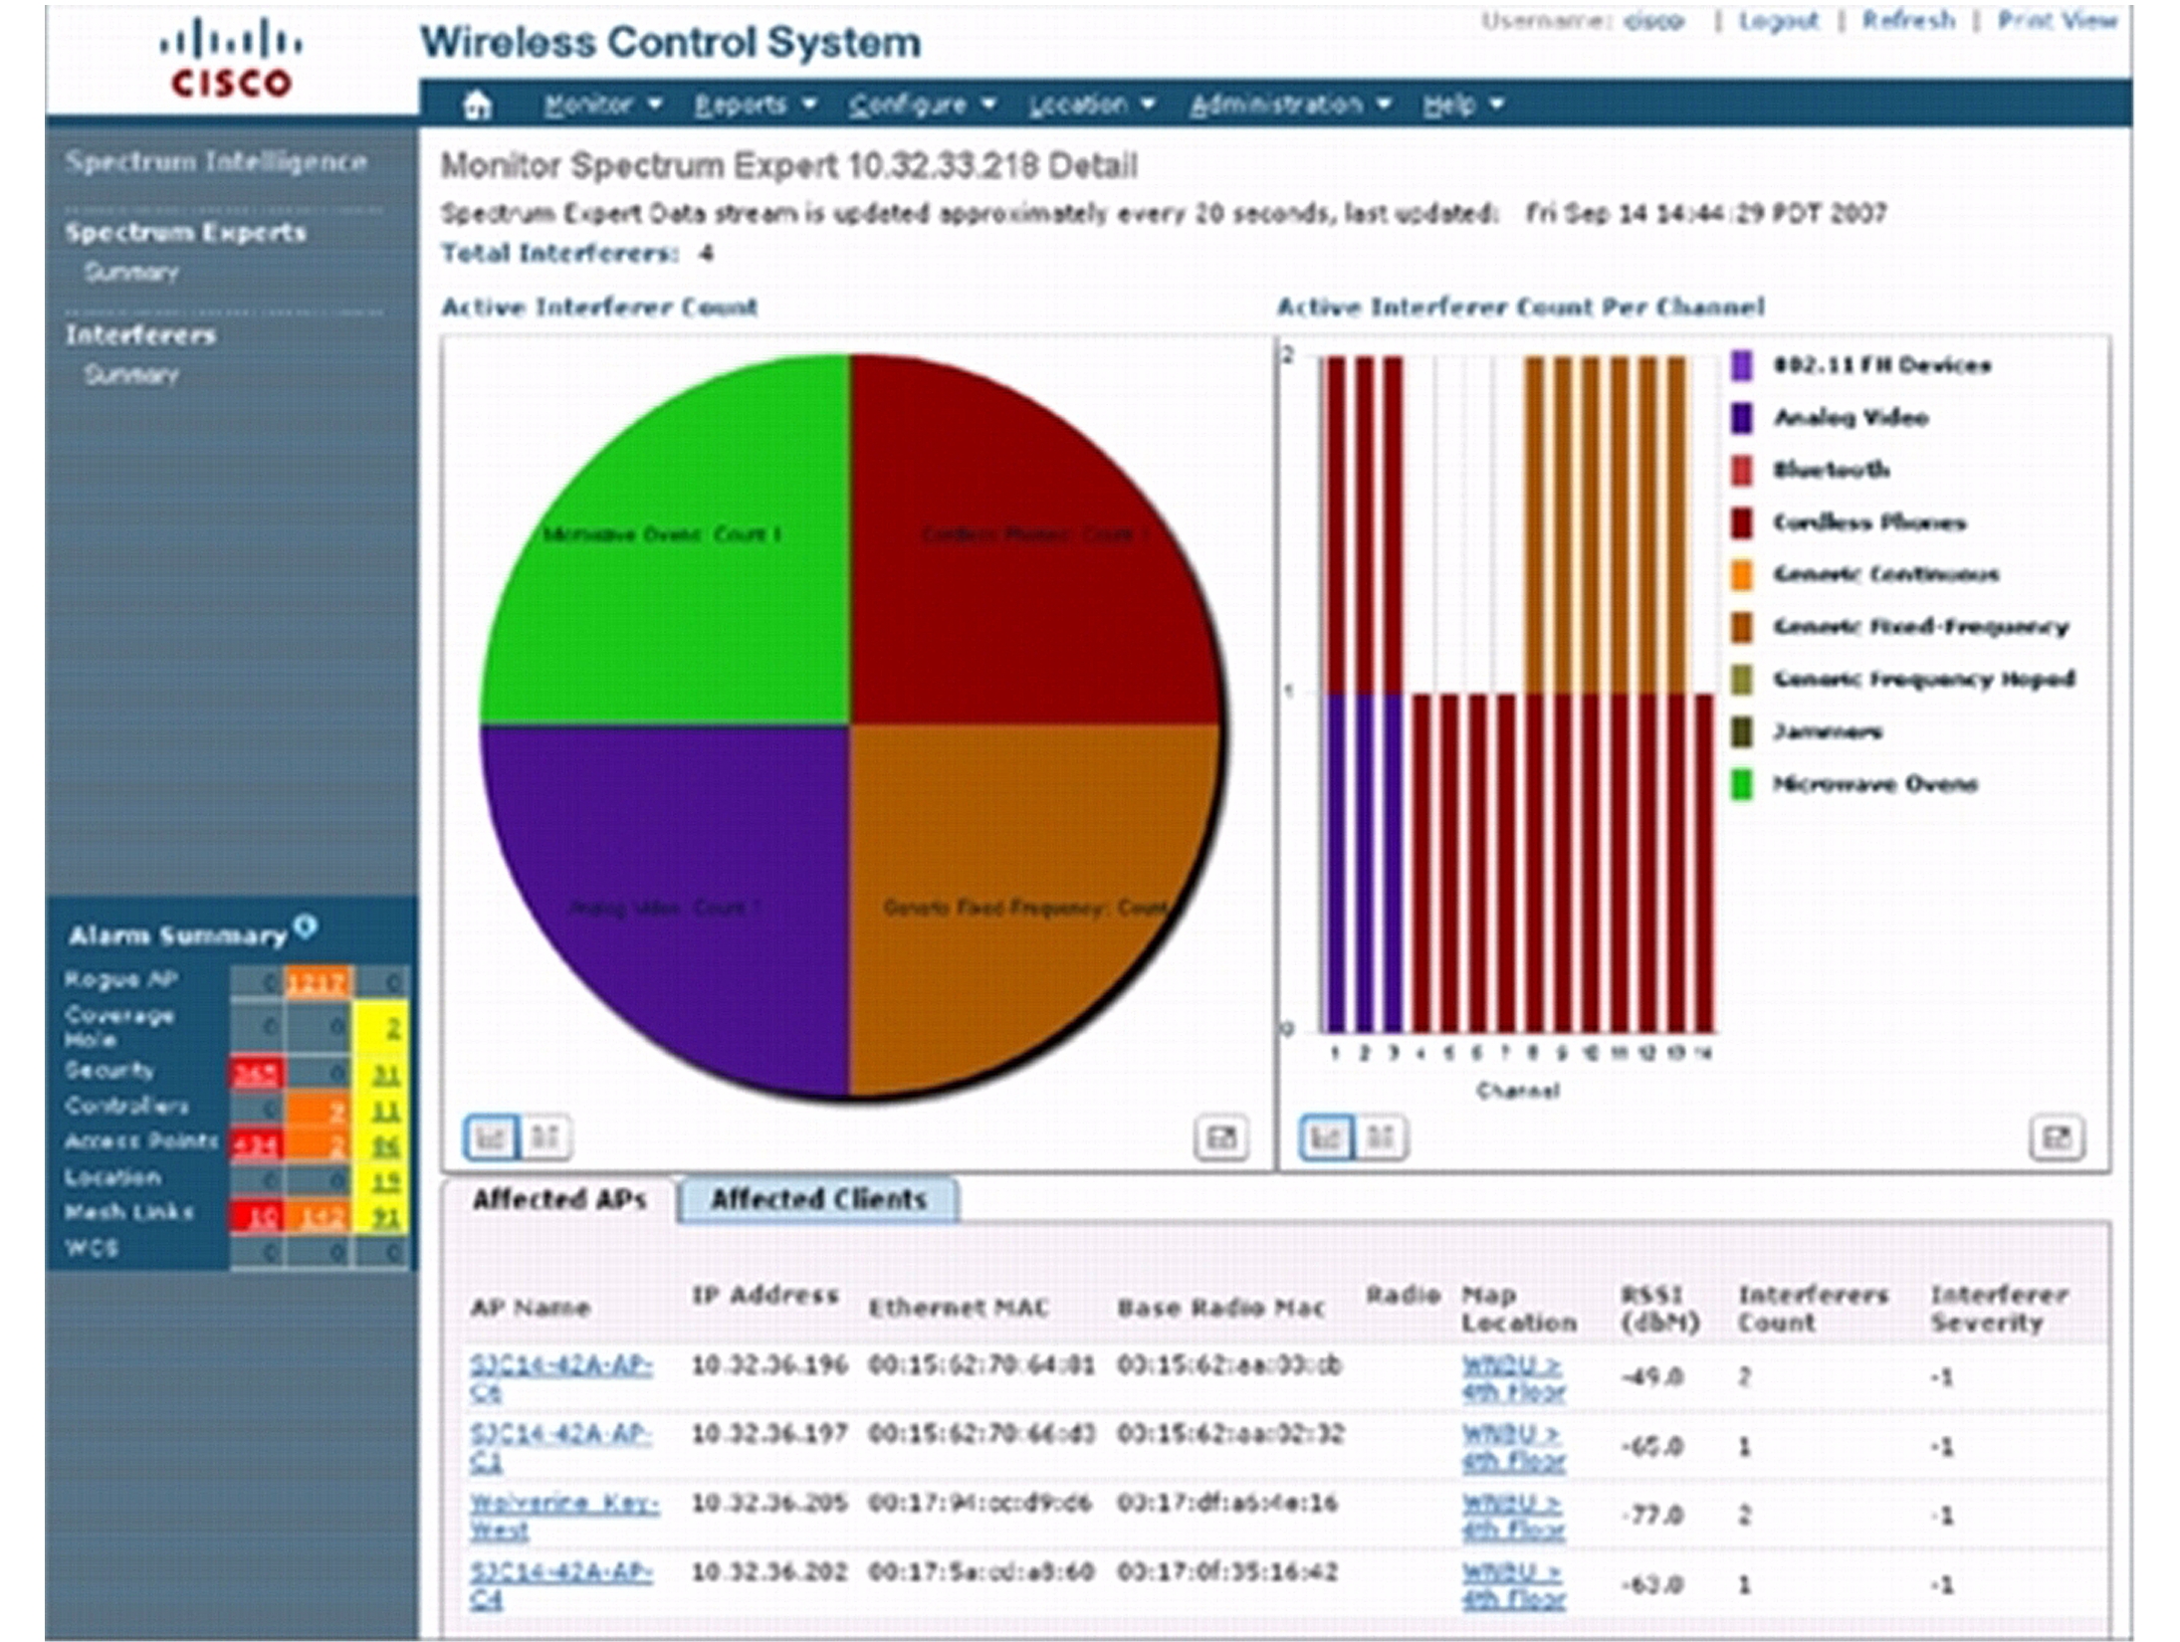This screenshot has height=1642, width=2180.
Task: Open the Wolverine_Key-West access point link
Action: tap(563, 1517)
